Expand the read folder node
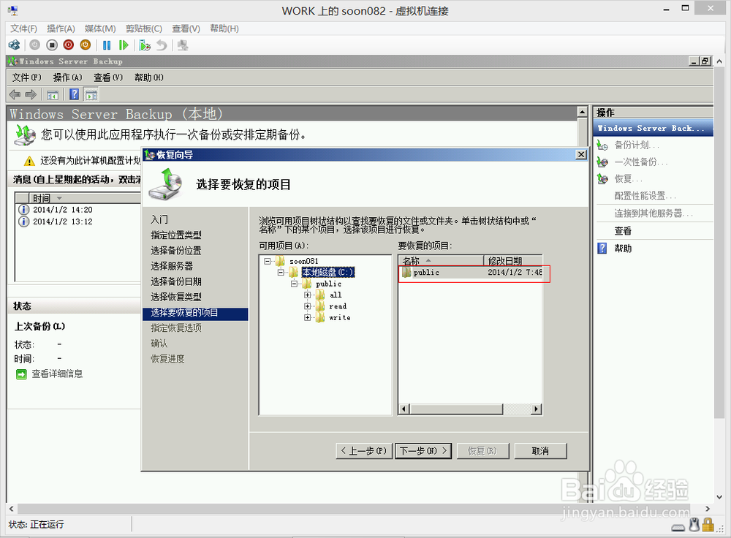 (307, 306)
